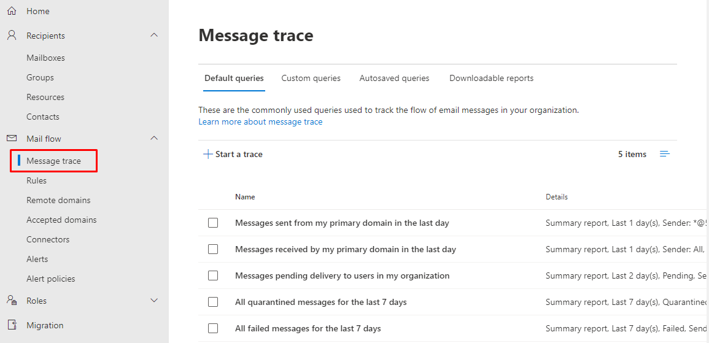The width and height of the screenshot is (709, 343).
Task: Open the list view options icon
Action: [x=664, y=154]
